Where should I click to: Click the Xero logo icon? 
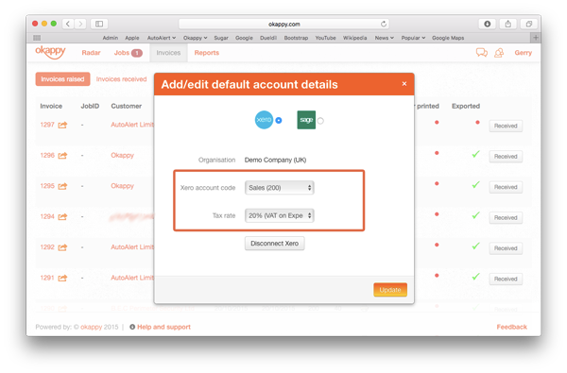pyautogui.click(x=264, y=120)
